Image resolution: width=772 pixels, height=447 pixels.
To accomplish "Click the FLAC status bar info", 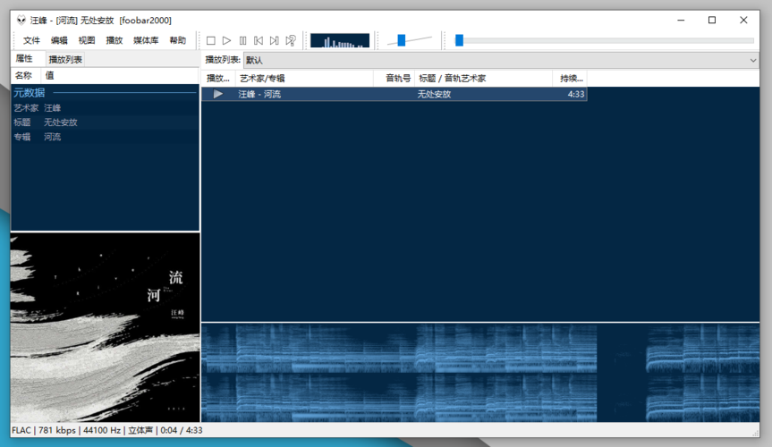I will (x=106, y=430).
